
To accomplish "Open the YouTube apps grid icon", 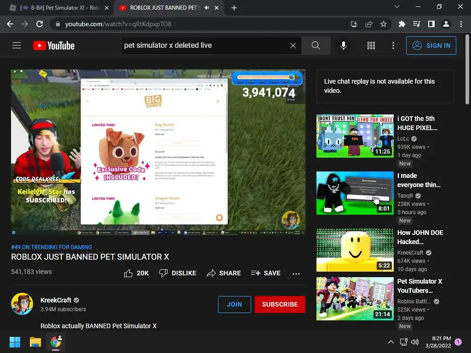I will point(371,46).
